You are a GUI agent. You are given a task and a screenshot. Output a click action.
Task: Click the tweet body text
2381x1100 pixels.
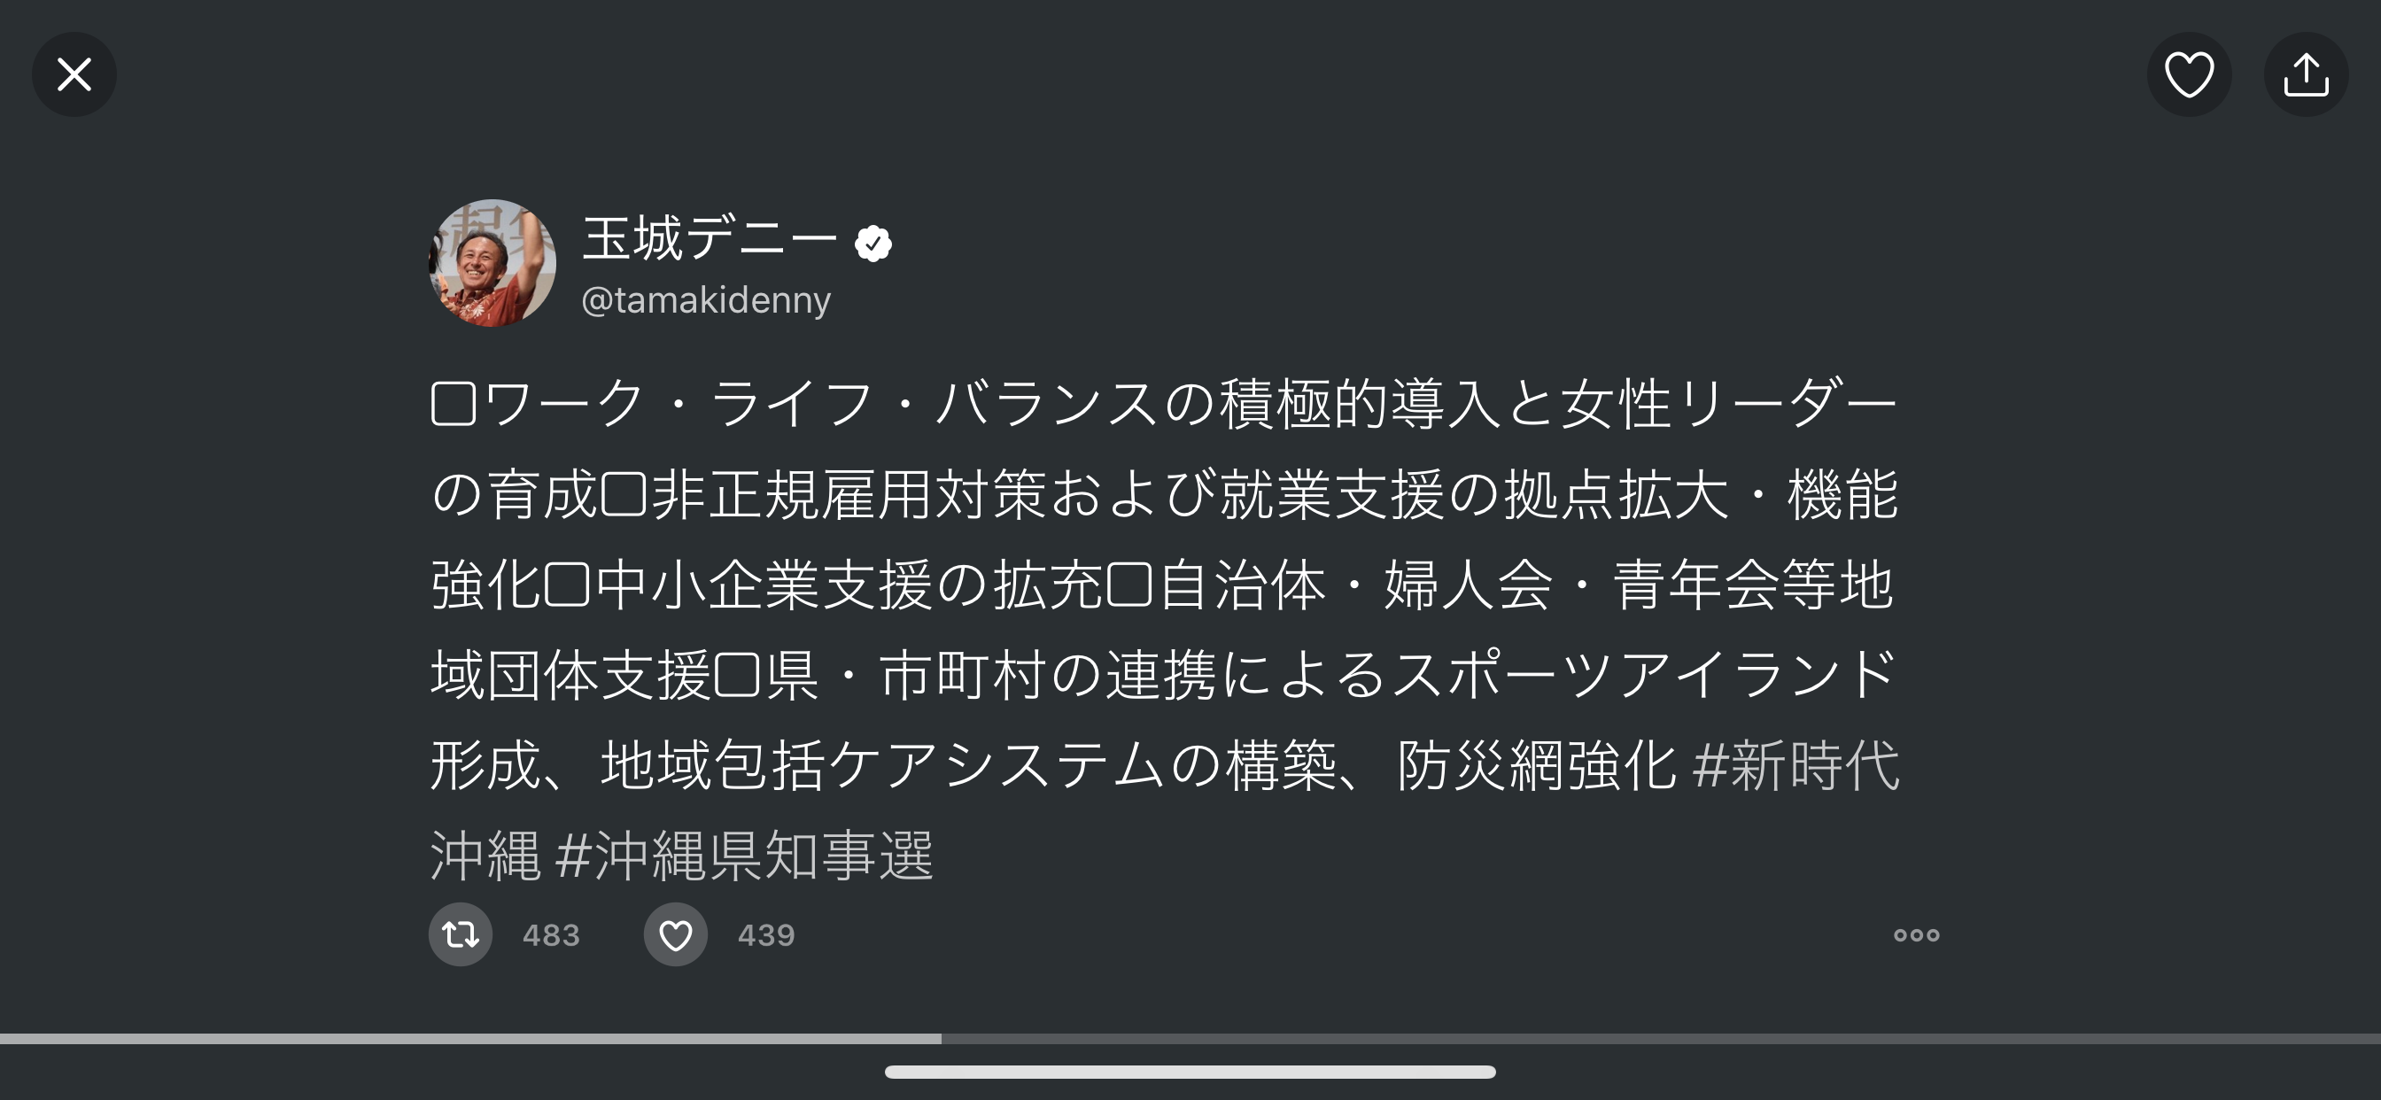click(1165, 629)
